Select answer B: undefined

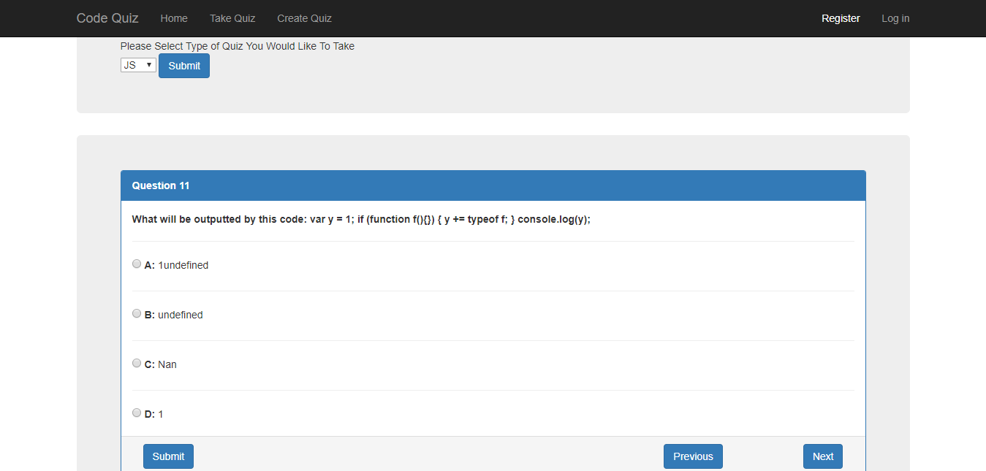click(x=137, y=314)
